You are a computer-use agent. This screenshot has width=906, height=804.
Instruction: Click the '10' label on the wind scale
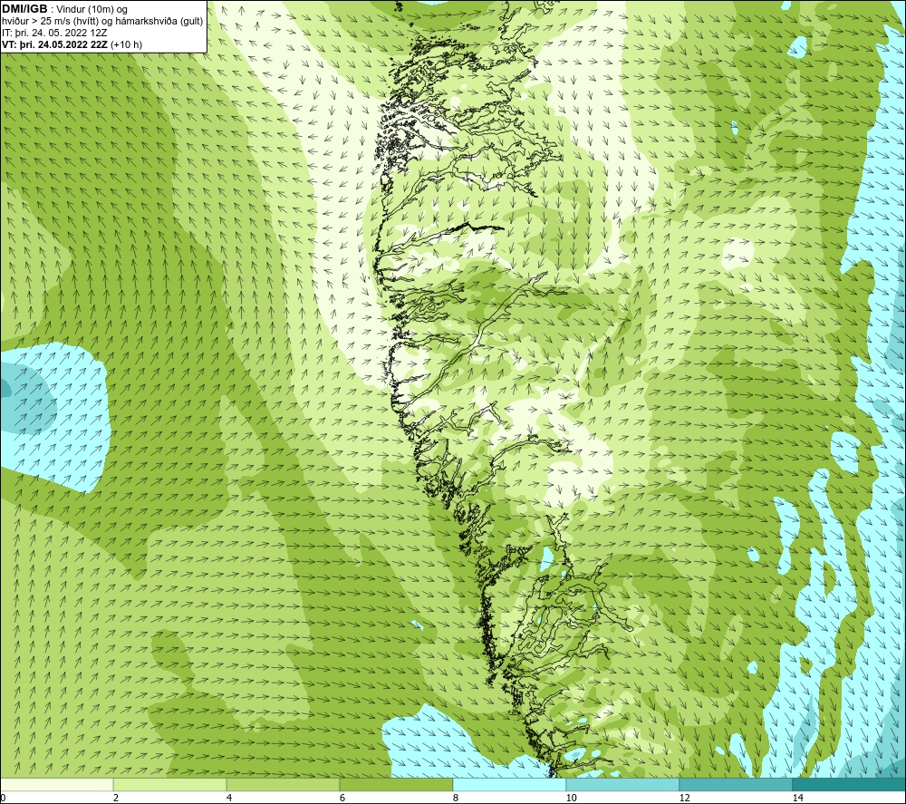[571, 799]
